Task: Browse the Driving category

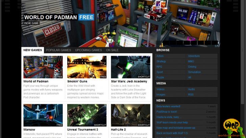Action: [x=192, y=66]
